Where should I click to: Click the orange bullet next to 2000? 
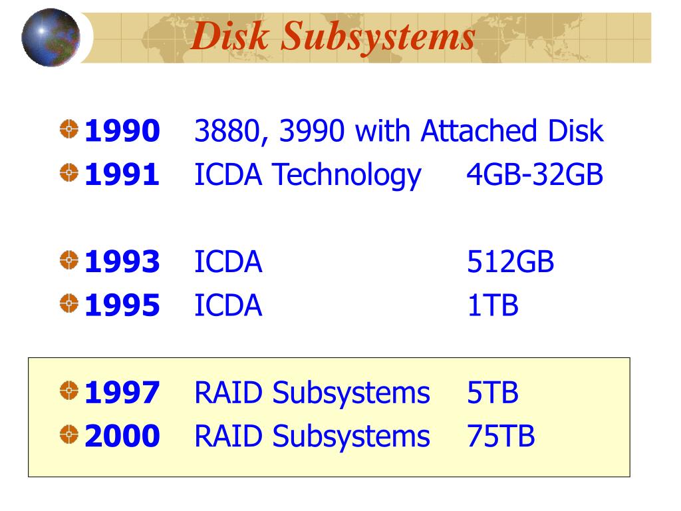coord(68,434)
